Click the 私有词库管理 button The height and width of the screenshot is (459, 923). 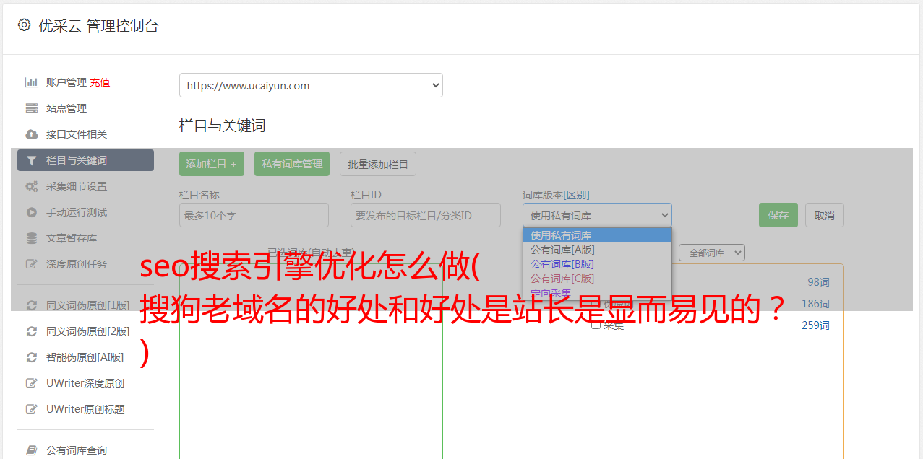292,164
